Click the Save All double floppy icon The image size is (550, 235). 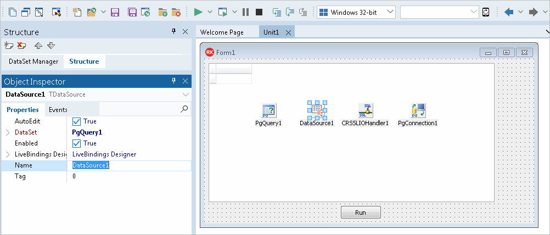tap(132, 12)
